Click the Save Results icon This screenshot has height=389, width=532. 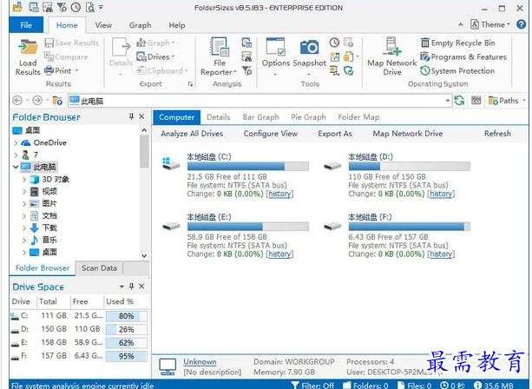49,43
